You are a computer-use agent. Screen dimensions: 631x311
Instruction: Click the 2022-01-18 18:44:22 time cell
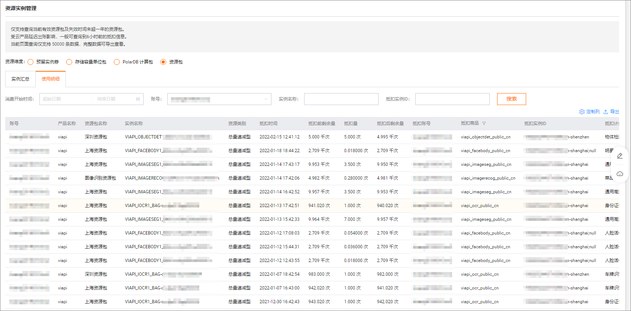click(280, 151)
